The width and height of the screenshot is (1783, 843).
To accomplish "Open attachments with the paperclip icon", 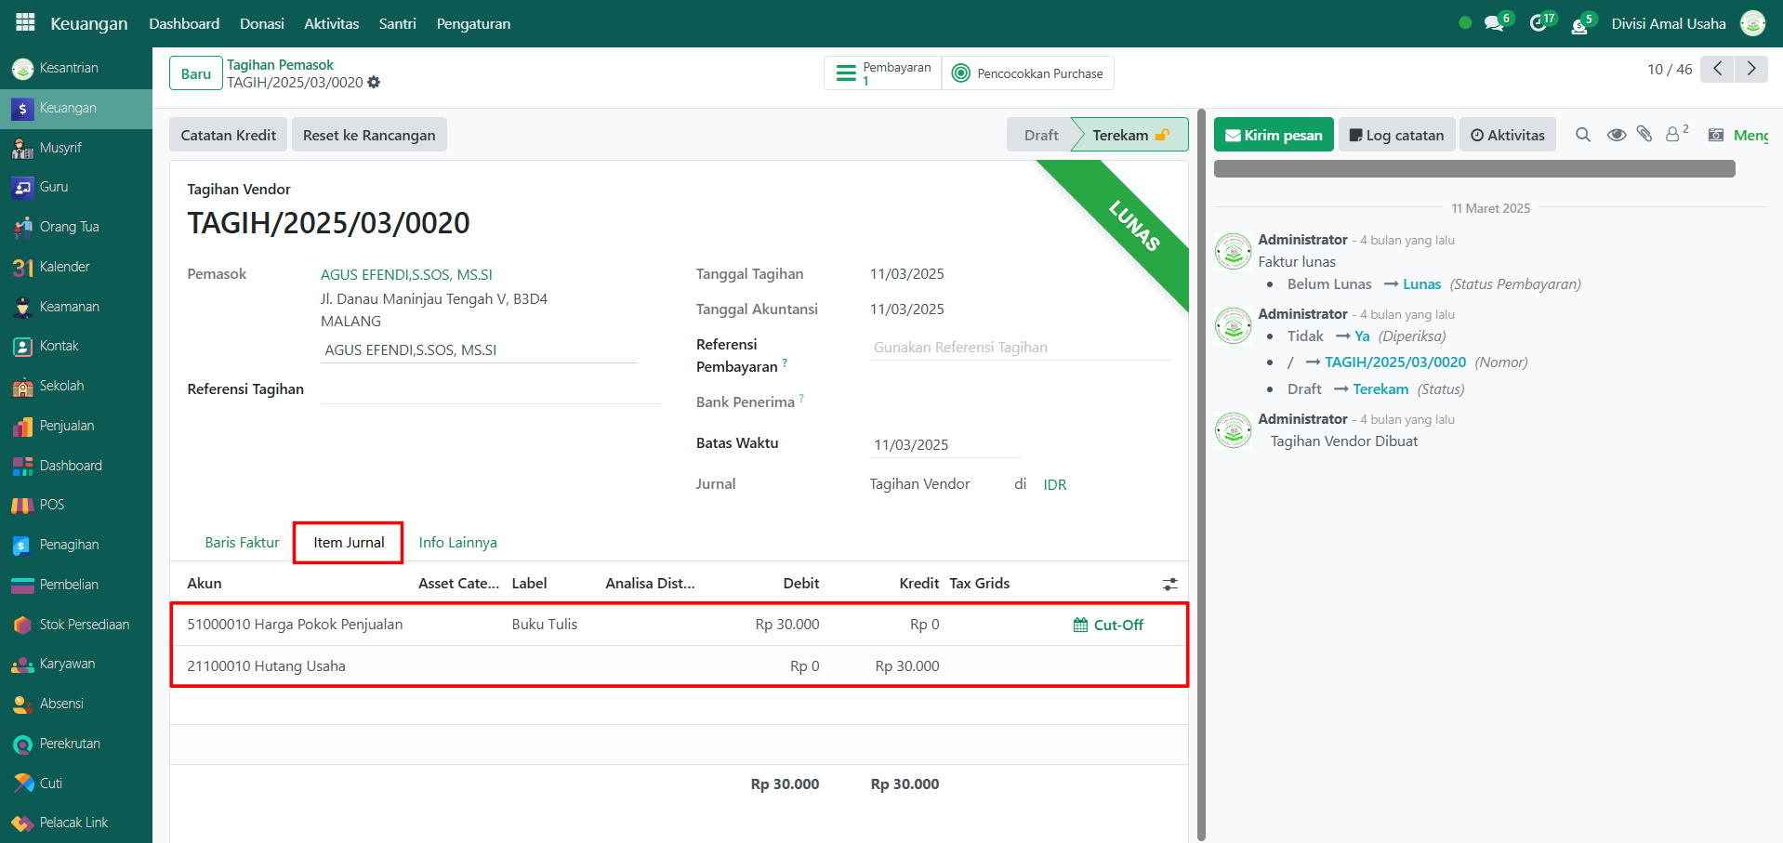I will (x=1644, y=135).
